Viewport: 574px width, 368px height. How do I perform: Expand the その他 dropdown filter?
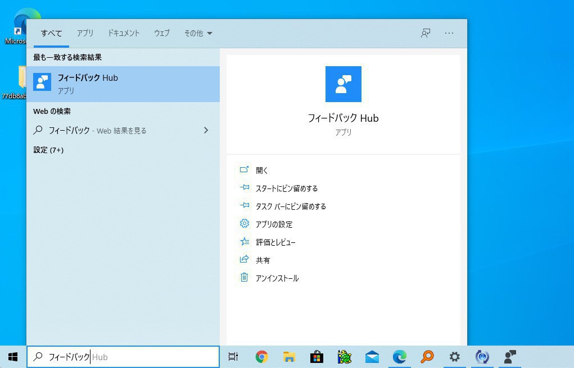point(198,33)
